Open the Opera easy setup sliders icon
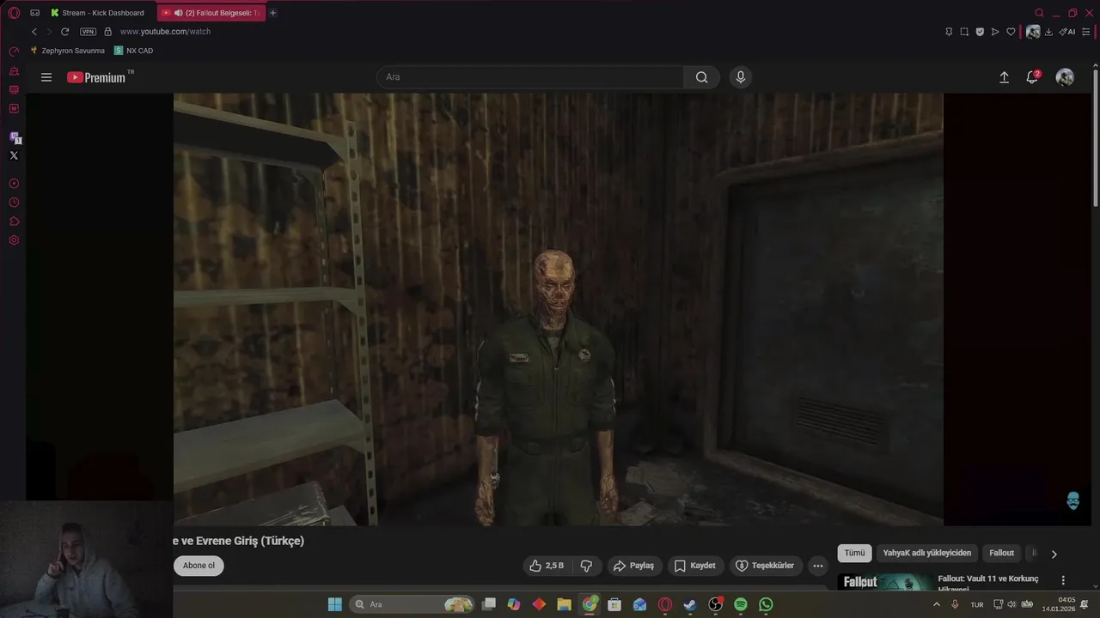Image resolution: width=1100 pixels, height=618 pixels. (1085, 32)
